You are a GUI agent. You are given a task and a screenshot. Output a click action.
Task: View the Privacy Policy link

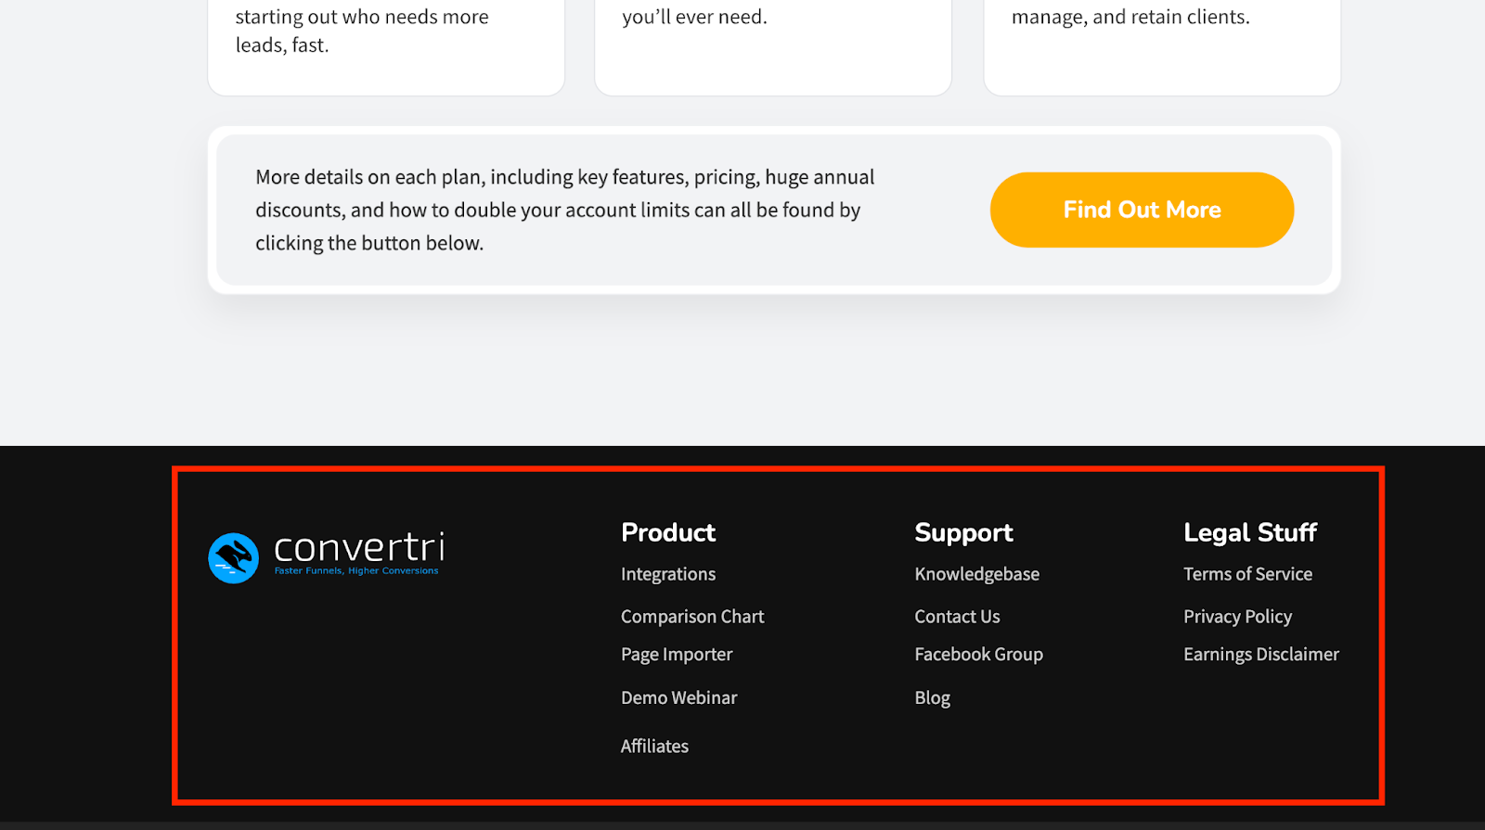click(1237, 617)
